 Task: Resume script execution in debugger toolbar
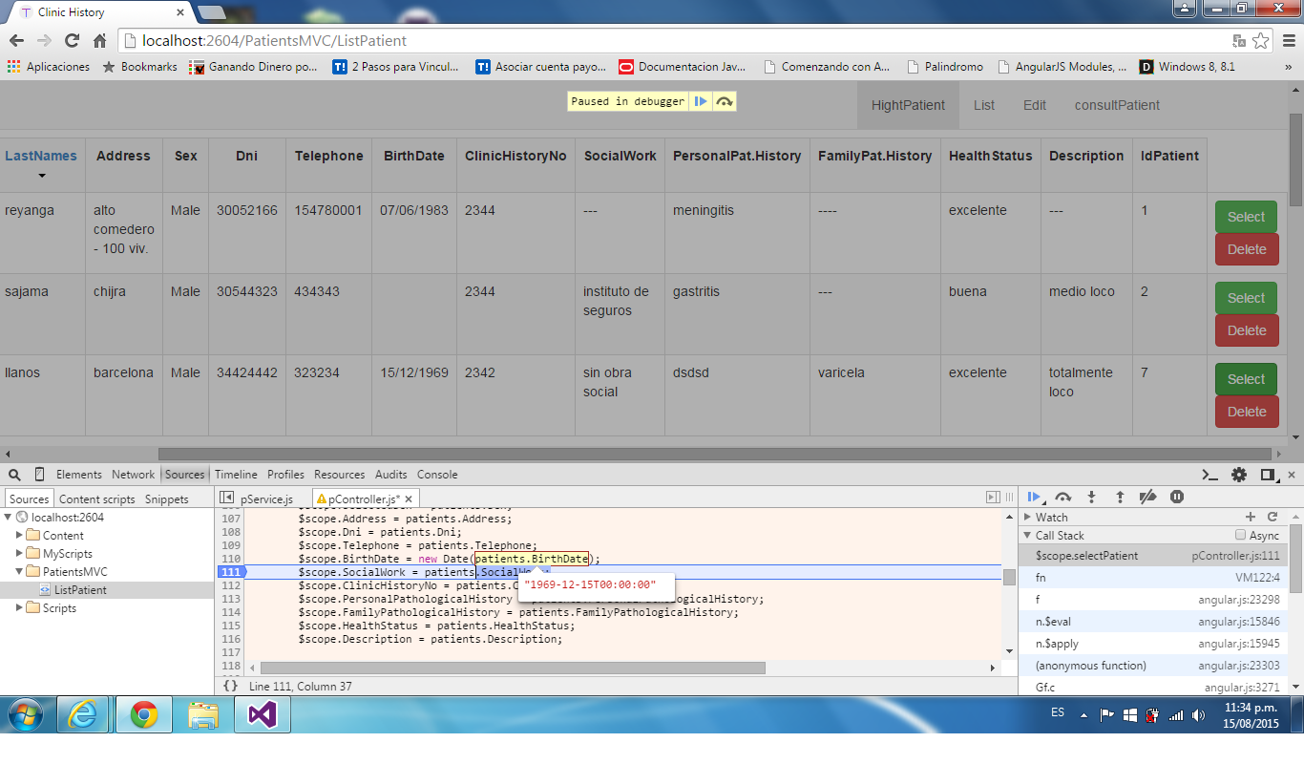(1034, 497)
